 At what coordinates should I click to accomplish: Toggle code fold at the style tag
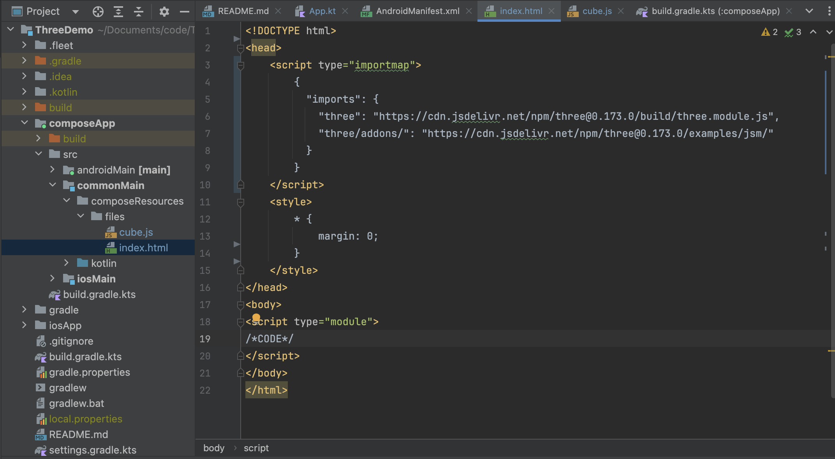pos(241,202)
